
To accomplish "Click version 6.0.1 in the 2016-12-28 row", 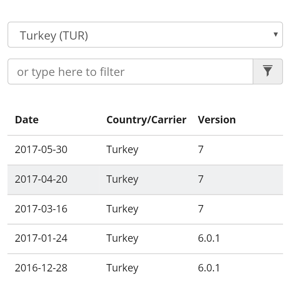I will (x=209, y=268).
